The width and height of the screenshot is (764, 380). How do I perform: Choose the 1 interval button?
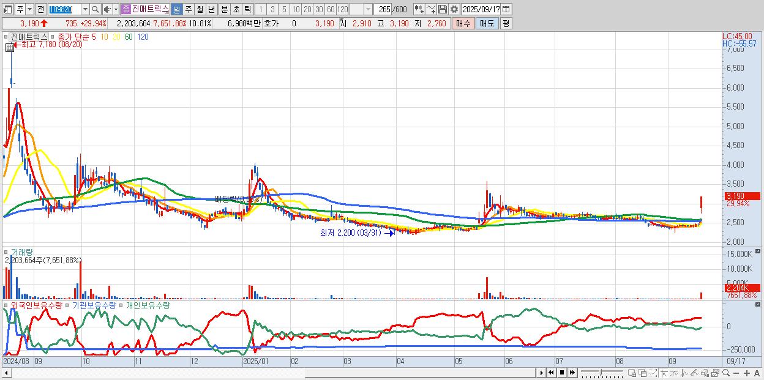click(261, 9)
